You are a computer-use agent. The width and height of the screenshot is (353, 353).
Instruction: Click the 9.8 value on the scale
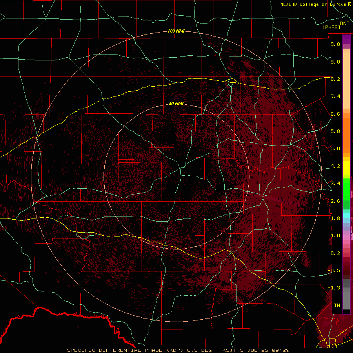(x=335, y=44)
